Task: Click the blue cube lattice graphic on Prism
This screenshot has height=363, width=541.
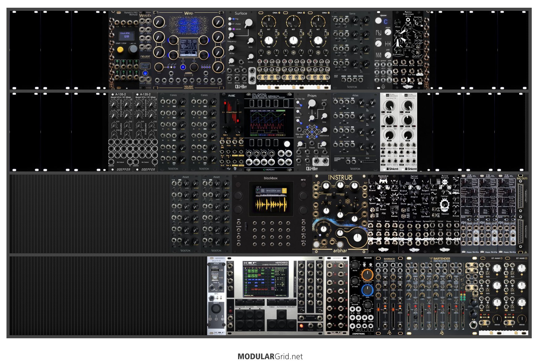Action: point(312,132)
